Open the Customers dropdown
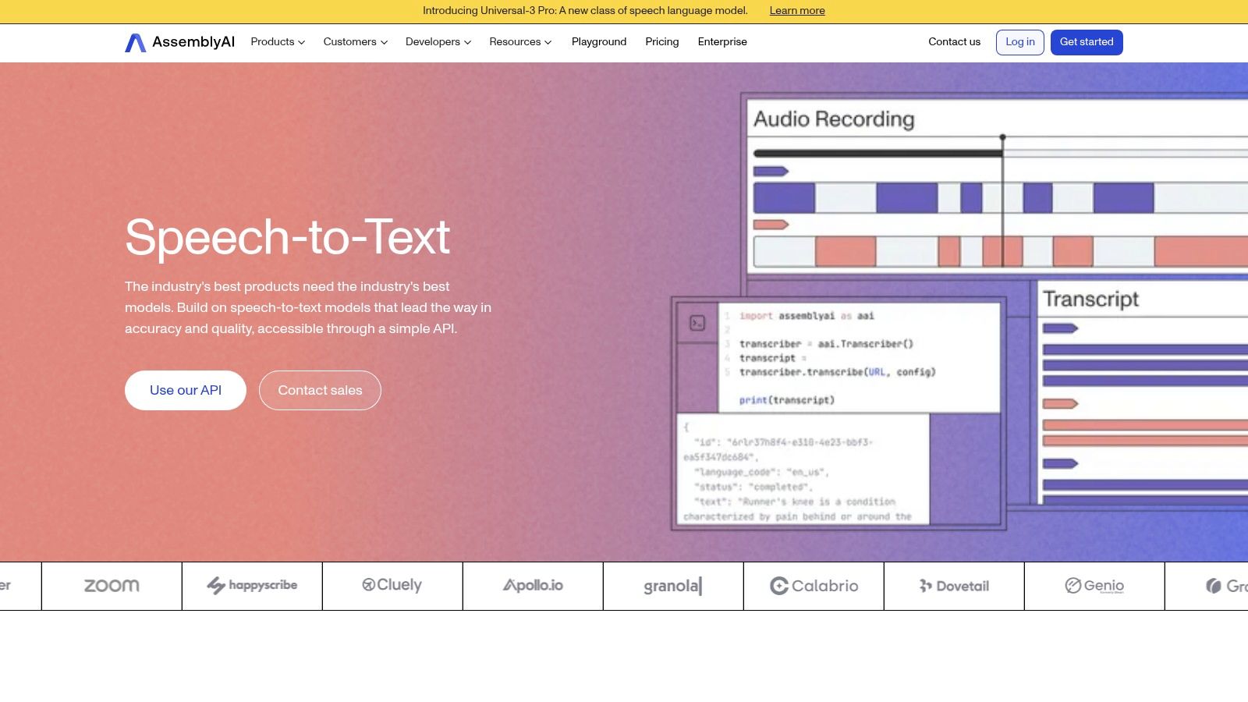 pyautogui.click(x=355, y=42)
